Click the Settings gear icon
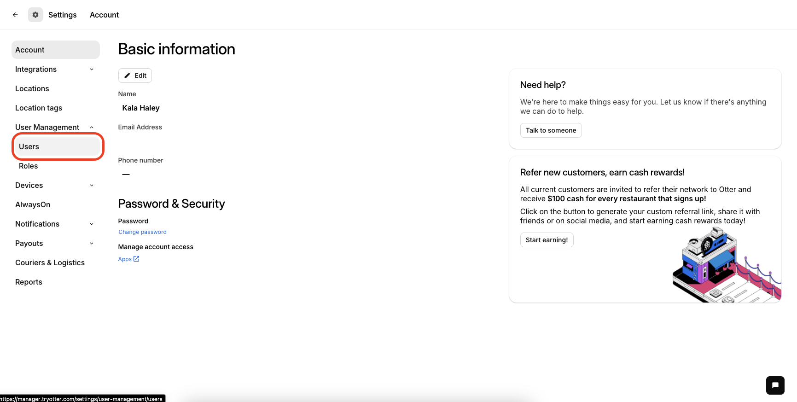 35,15
